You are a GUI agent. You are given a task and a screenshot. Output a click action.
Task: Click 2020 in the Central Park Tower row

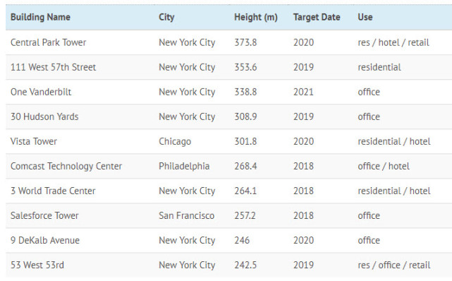[x=303, y=42]
